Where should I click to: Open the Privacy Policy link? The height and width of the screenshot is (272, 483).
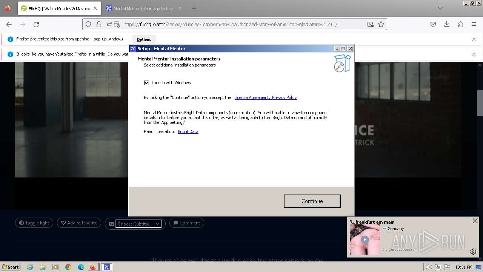284,97
